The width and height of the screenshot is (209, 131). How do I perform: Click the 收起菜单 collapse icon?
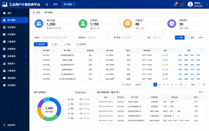tap(4, 125)
